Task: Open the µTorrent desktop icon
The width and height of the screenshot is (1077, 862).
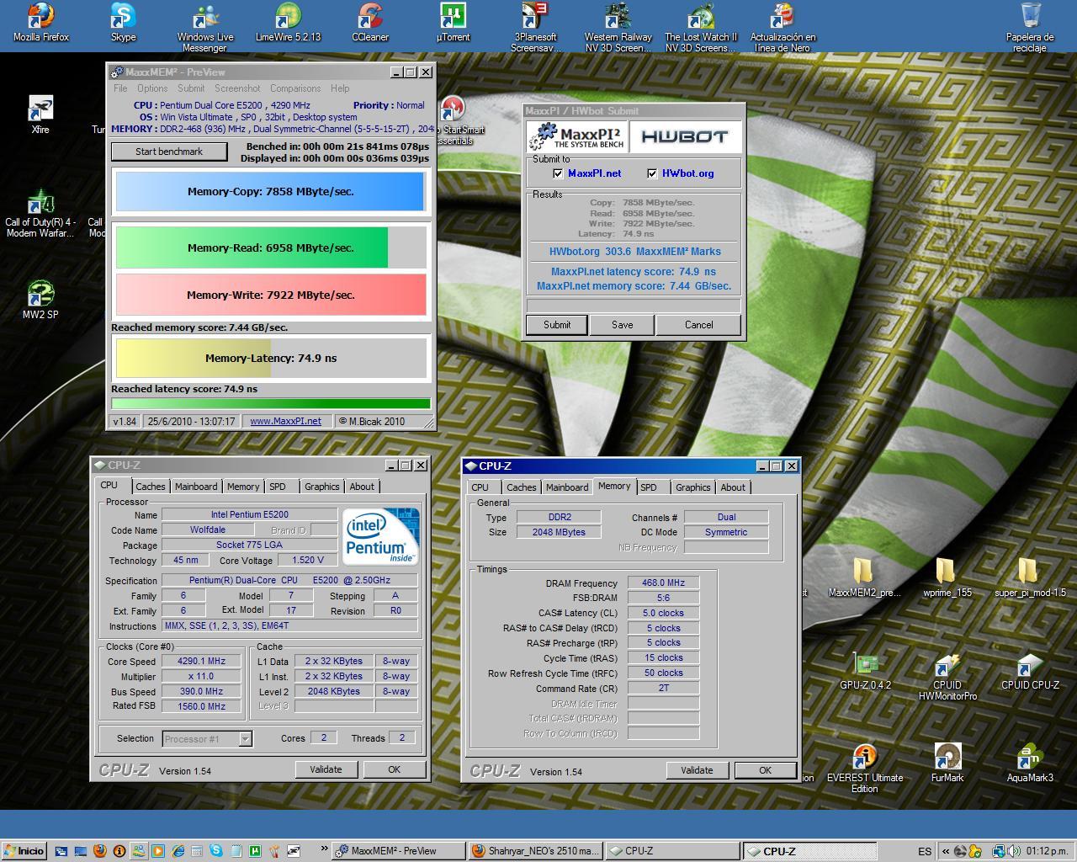Action: click(x=453, y=23)
